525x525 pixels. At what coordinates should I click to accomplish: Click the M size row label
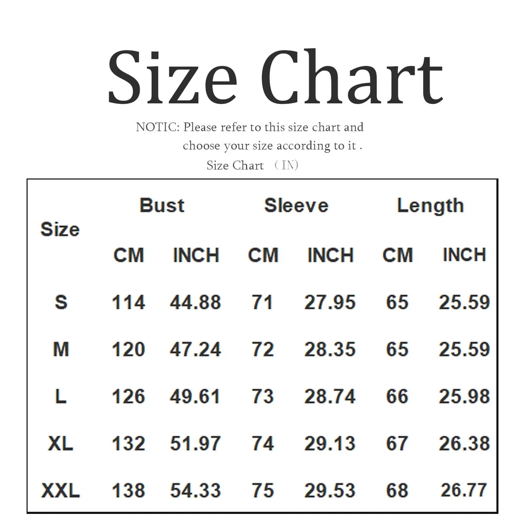point(61,349)
